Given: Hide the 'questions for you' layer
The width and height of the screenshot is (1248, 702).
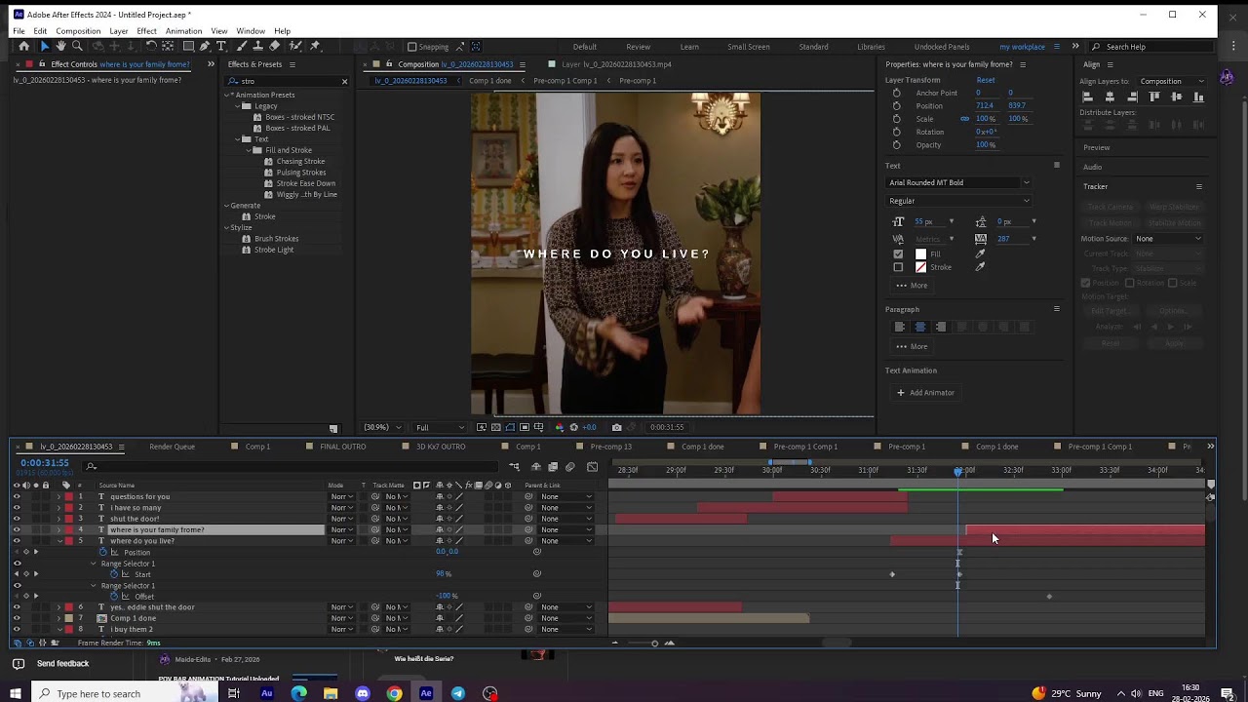Looking at the screenshot, I should [17, 496].
